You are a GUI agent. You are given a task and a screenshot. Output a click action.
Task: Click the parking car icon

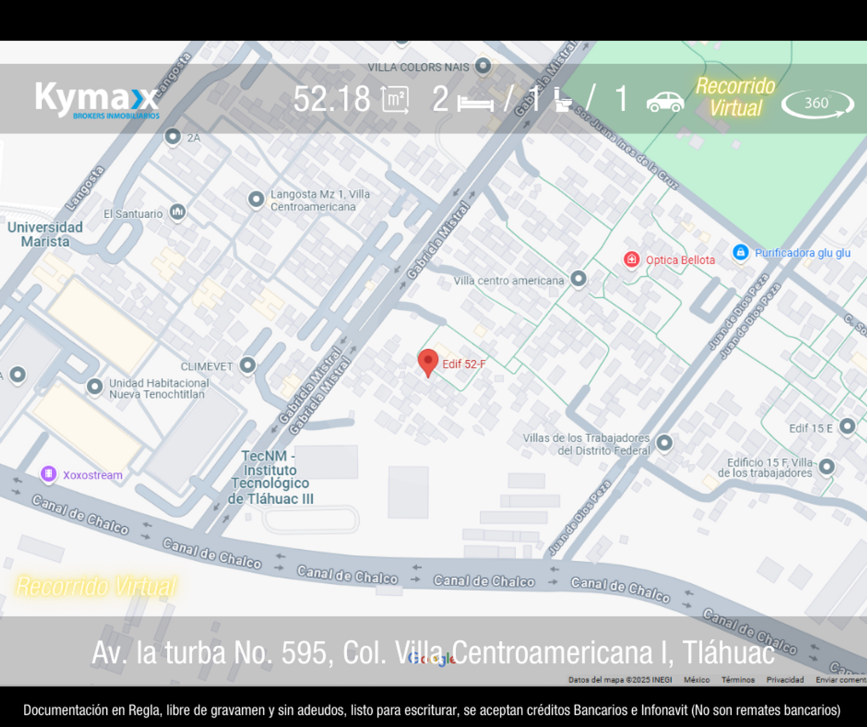point(665,101)
